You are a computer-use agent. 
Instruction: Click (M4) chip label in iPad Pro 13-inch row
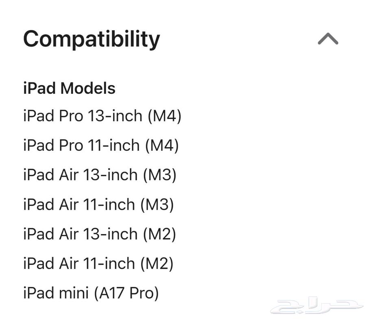point(165,116)
